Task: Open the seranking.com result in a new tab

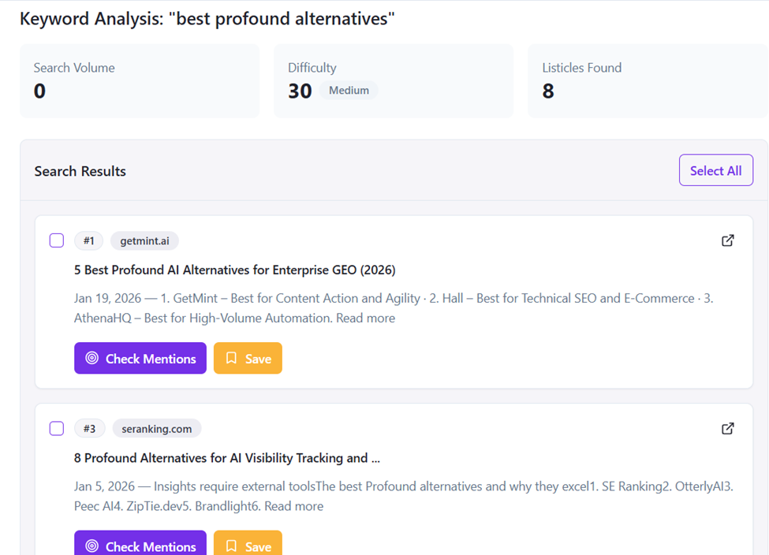Action: click(x=727, y=428)
